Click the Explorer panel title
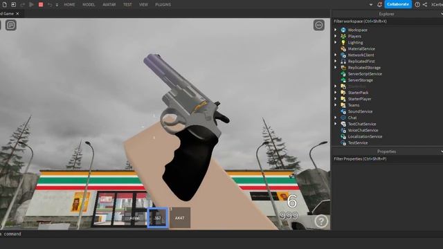The width and height of the screenshot is (443, 249). (x=386, y=14)
